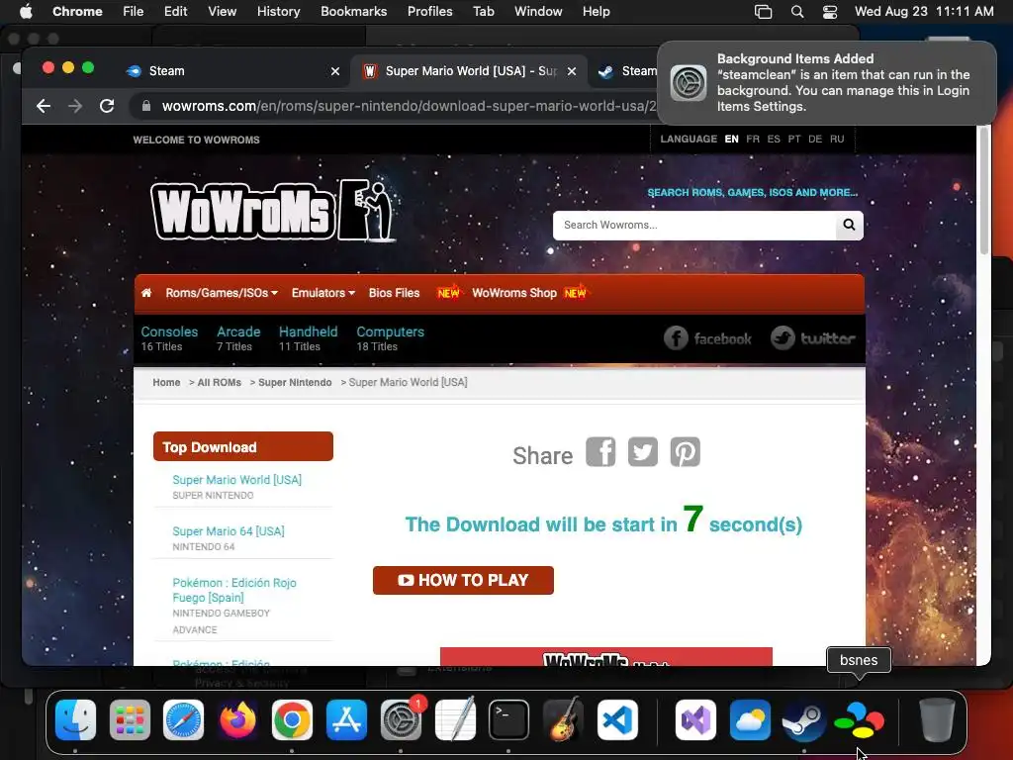The image size is (1013, 760).
Task: Open Finder from the dock
Action: (x=75, y=720)
